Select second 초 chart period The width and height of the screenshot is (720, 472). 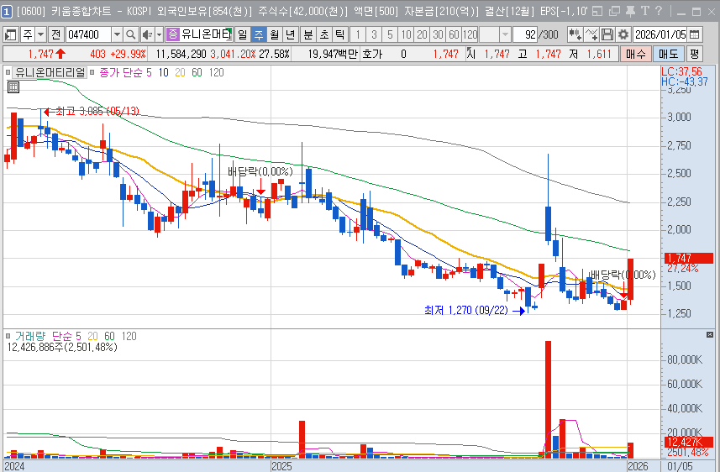pos(324,34)
